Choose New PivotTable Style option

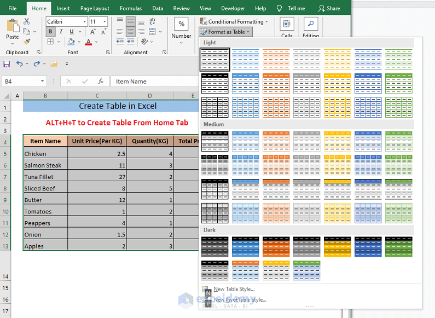click(x=240, y=300)
